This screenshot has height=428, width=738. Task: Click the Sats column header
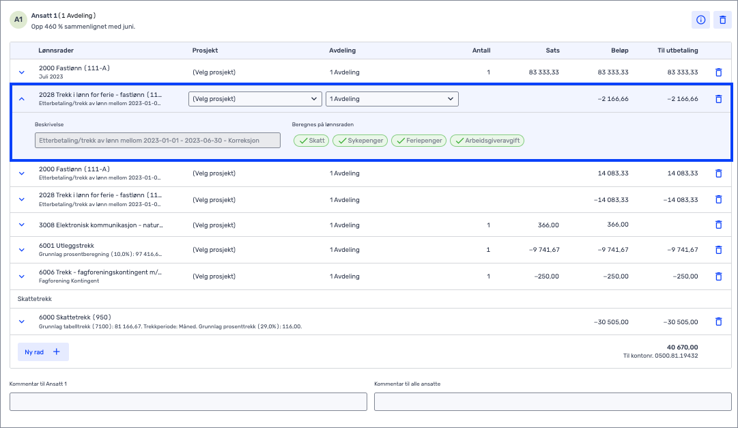tap(552, 51)
